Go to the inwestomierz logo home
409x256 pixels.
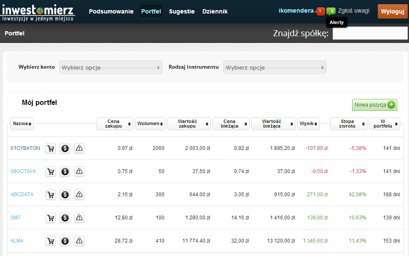click(x=38, y=12)
